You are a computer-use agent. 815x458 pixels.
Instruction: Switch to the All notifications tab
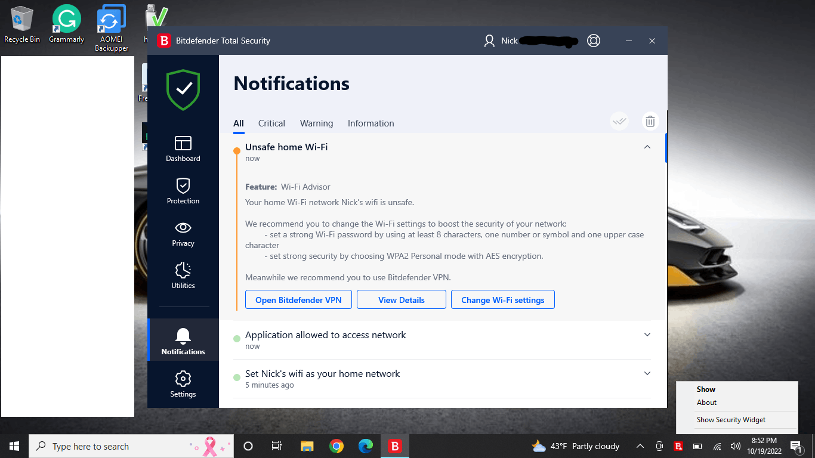tap(239, 123)
